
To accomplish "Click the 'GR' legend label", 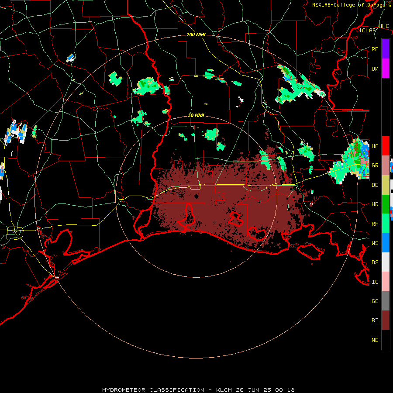I will pyautogui.click(x=375, y=165).
